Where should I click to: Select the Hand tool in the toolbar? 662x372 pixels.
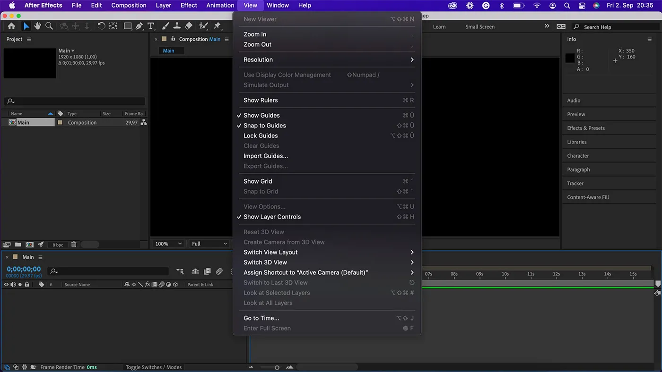[x=37, y=26]
